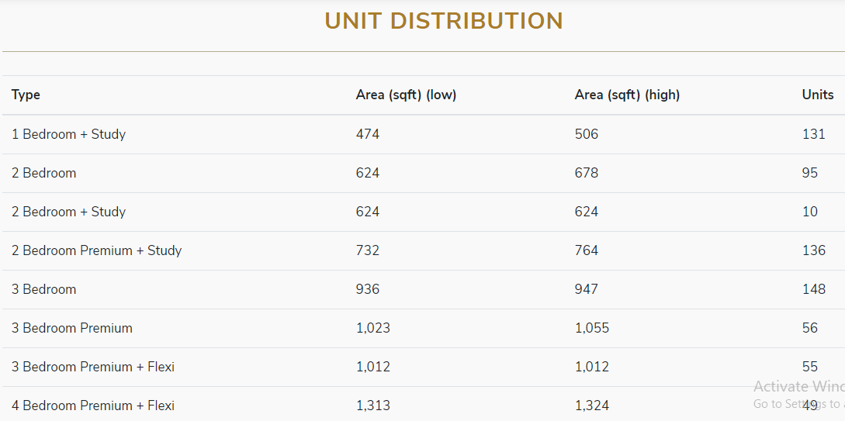Select the 2 Bedroom + Study row label
The height and width of the screenshot is (421, 845).
pos(68,212)
